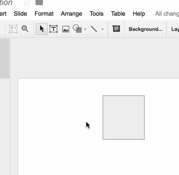Viewport: 179px width, 175px height.
Task: Select the gray square shape on slide
Action: 124,118
